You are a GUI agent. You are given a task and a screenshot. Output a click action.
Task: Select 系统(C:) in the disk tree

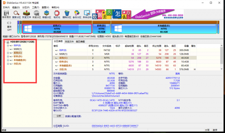pos(18,53)
